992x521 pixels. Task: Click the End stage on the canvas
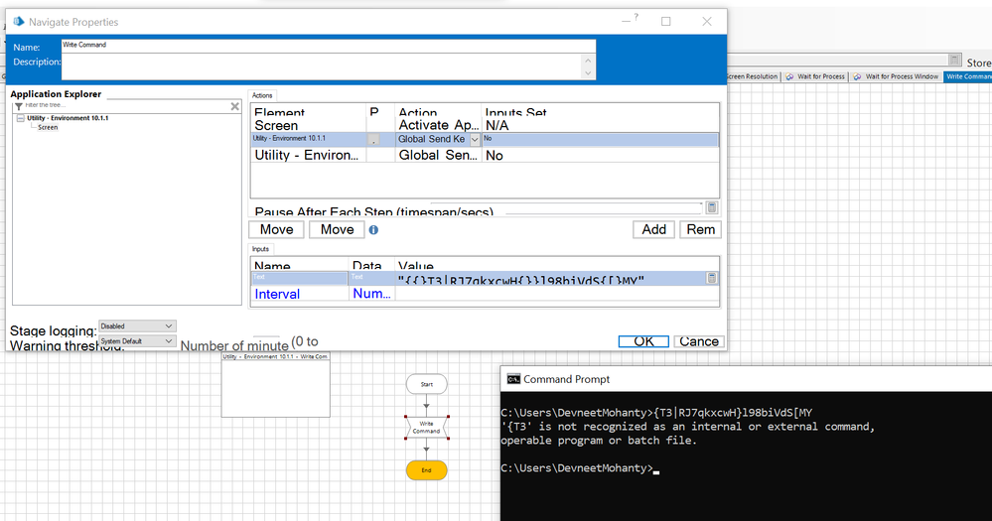(426, 470)
